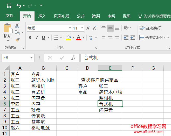Open the 对齐方式 dialog launcher

[169, 48]
